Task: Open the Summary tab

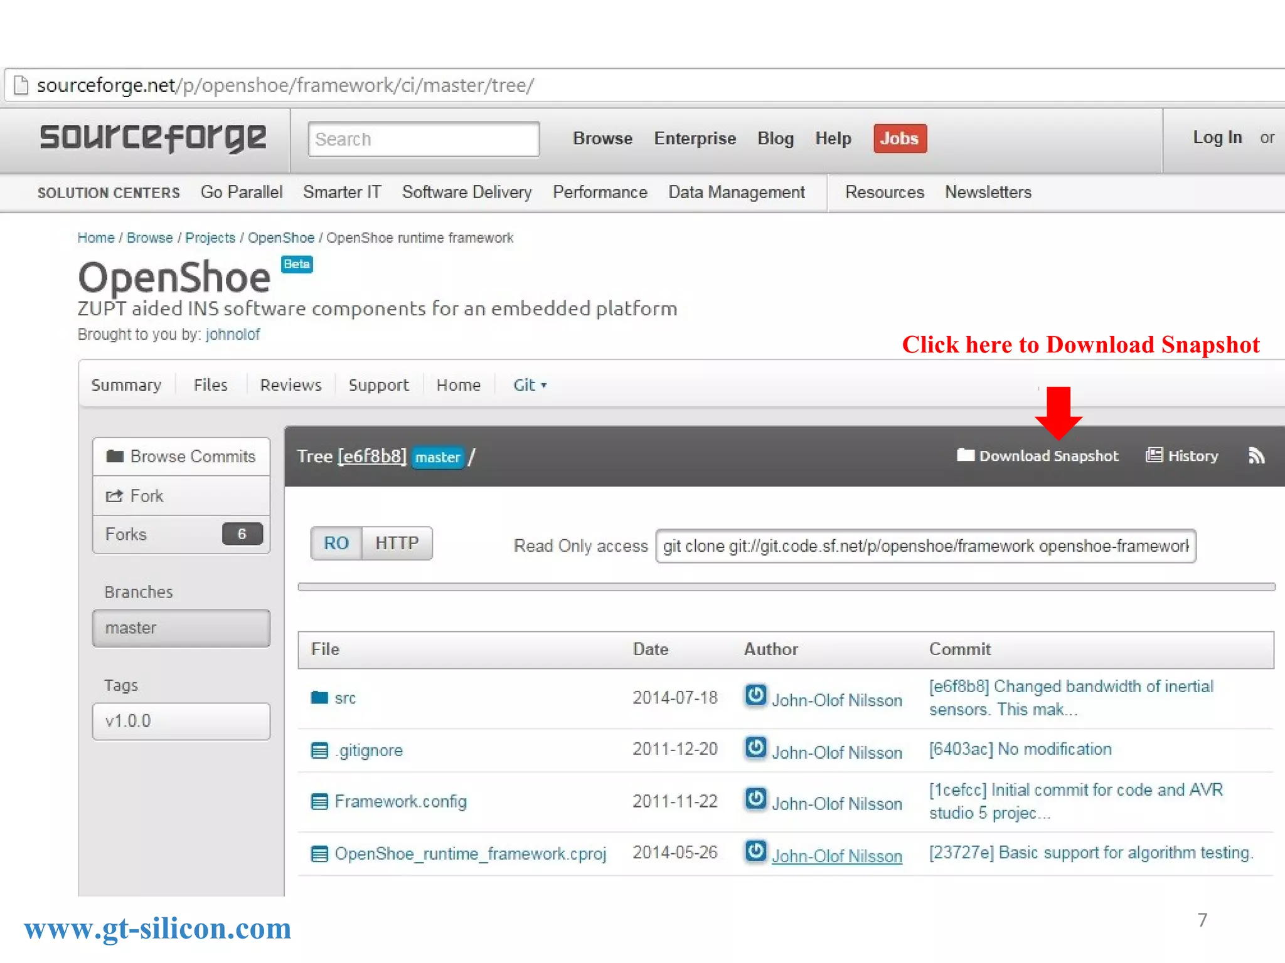Action: 126,385
